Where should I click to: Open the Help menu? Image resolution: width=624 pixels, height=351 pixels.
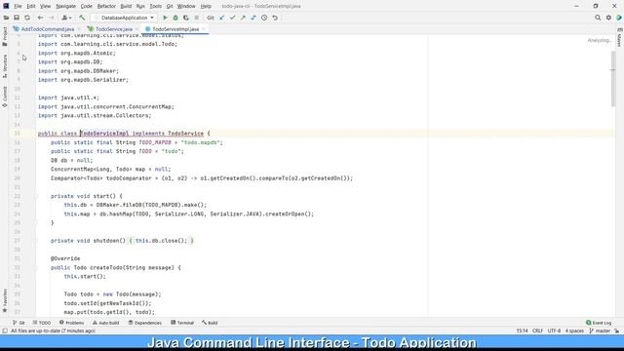(206, 6)
